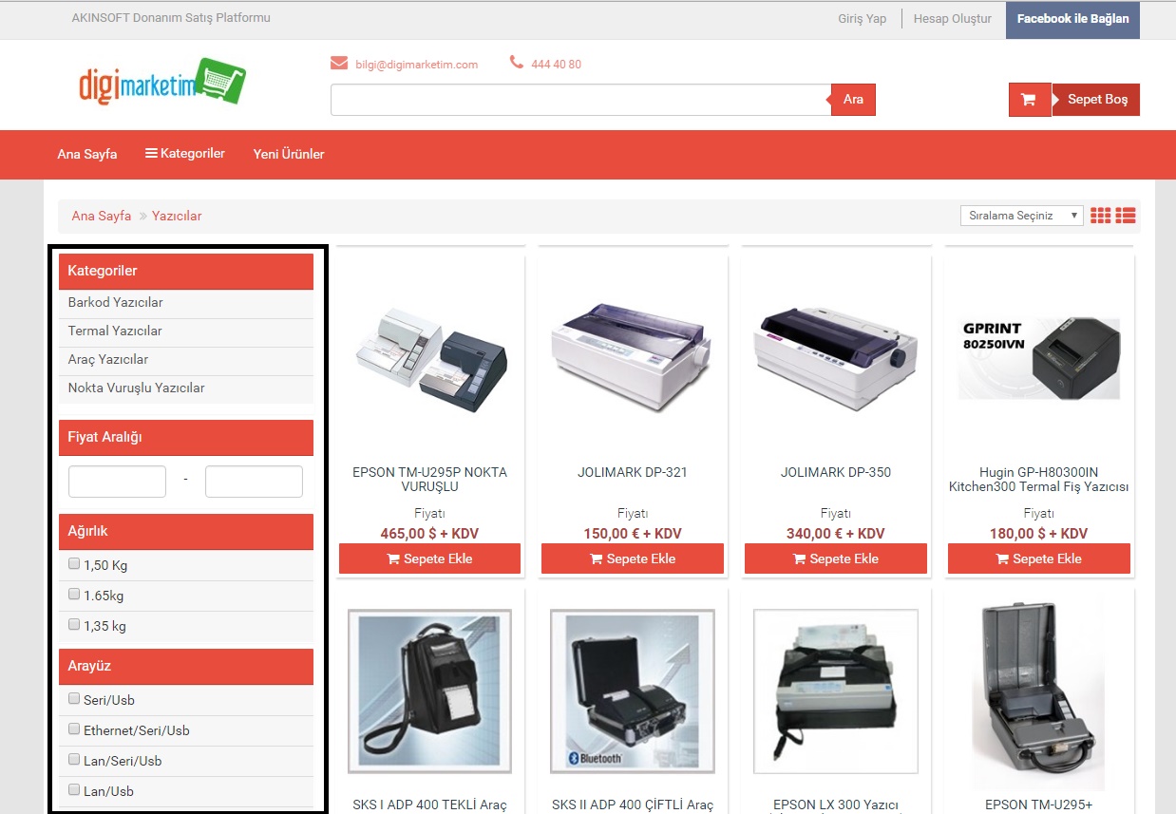Focus the minimum price input field
This screenshot has height=814, width=1176.
click(117, 482)
